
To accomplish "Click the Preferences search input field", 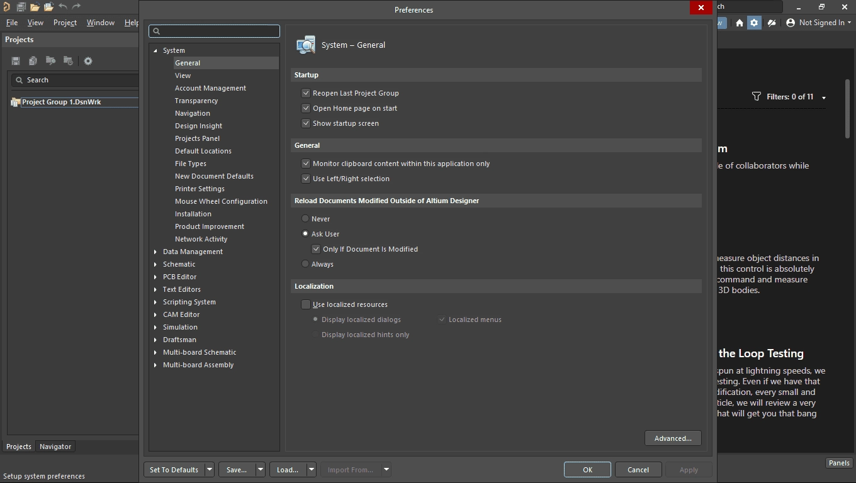I will click(214, 31).
